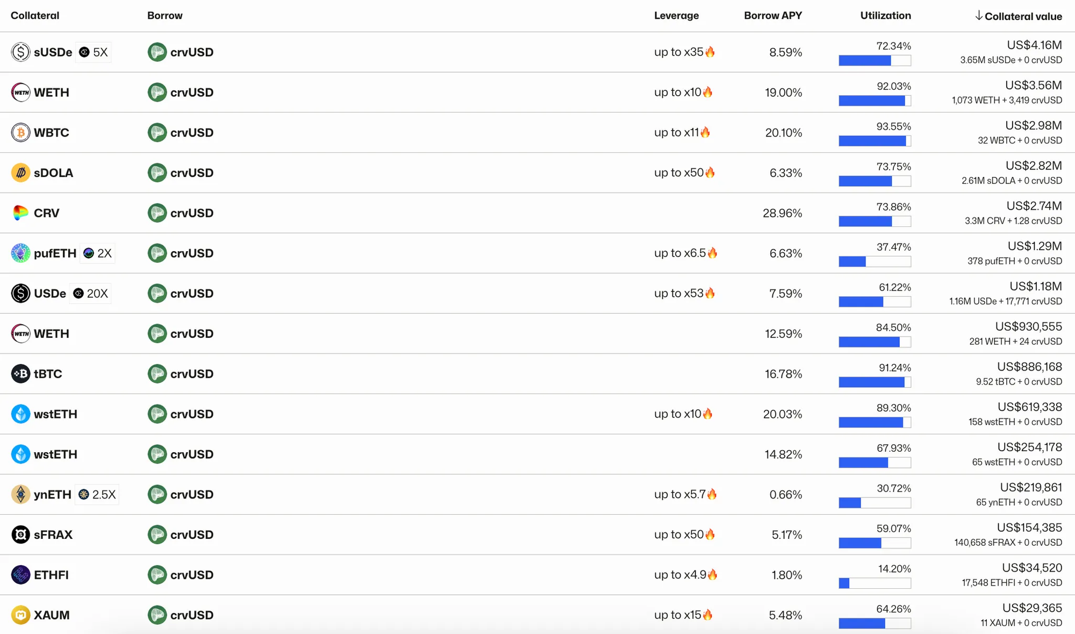This screenshot has height=634, width=1075.
Task: Click the wstETH icon with 14.82% APY
Action: pos(20,454)
